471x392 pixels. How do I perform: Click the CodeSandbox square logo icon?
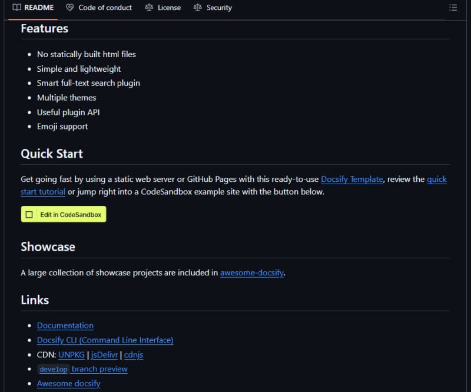[29, 215]
